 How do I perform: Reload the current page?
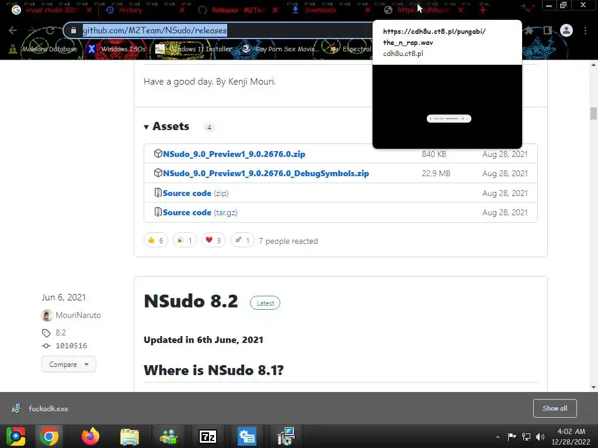[50, 30]
